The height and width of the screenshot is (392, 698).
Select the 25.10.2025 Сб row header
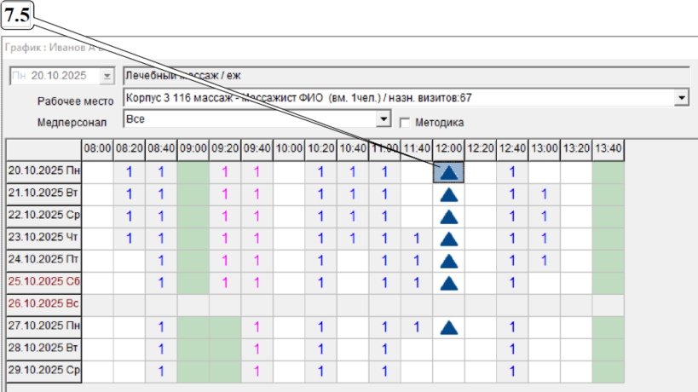coord(43,282)
